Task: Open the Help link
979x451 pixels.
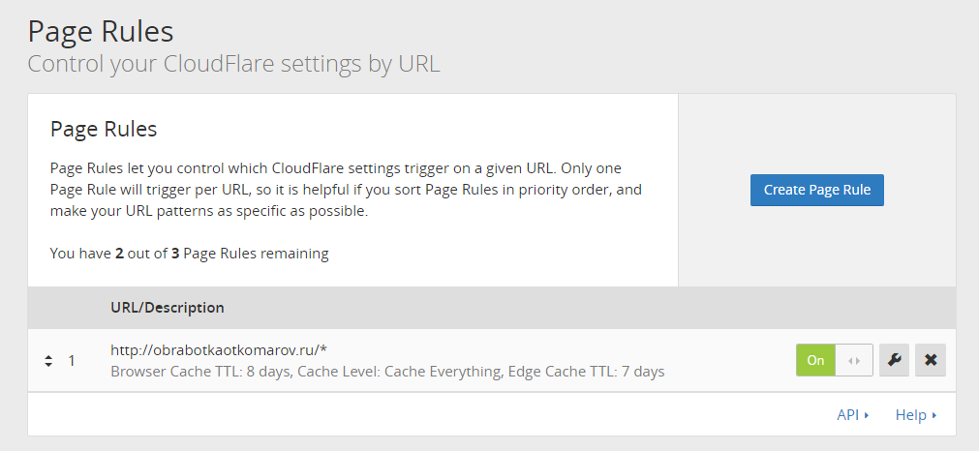Action: coord(910,415)
